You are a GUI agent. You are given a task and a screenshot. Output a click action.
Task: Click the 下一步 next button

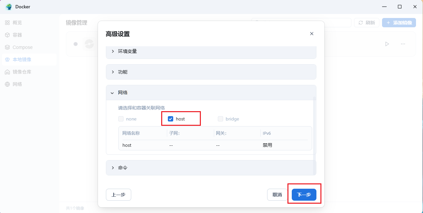(304, 195)
